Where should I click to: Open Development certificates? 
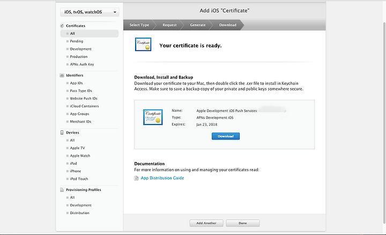(80, 49)
